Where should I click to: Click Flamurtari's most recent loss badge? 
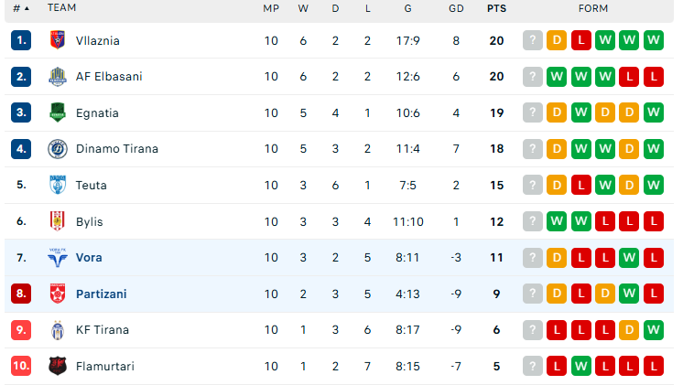(x=654, y=366)
